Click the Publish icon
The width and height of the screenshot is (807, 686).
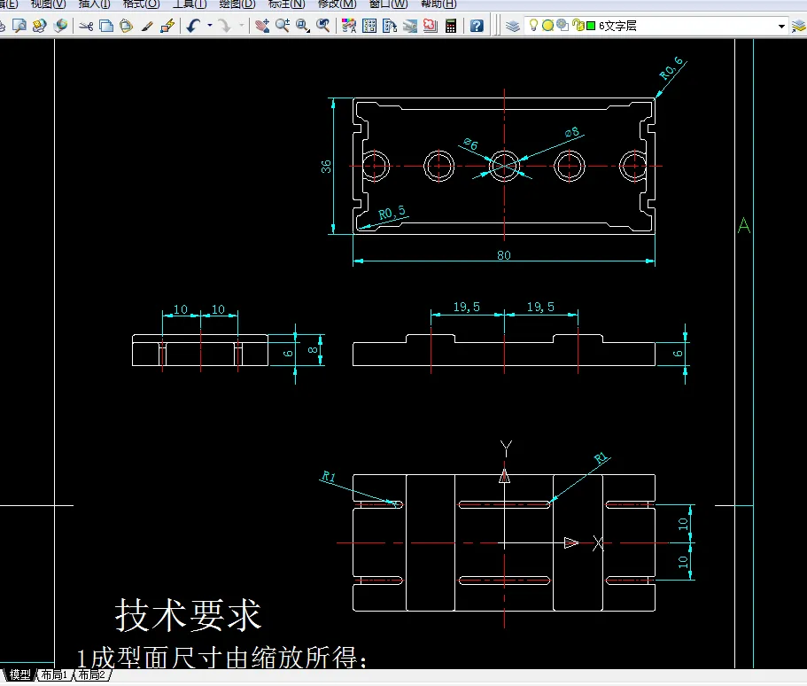tap(40, 25)
